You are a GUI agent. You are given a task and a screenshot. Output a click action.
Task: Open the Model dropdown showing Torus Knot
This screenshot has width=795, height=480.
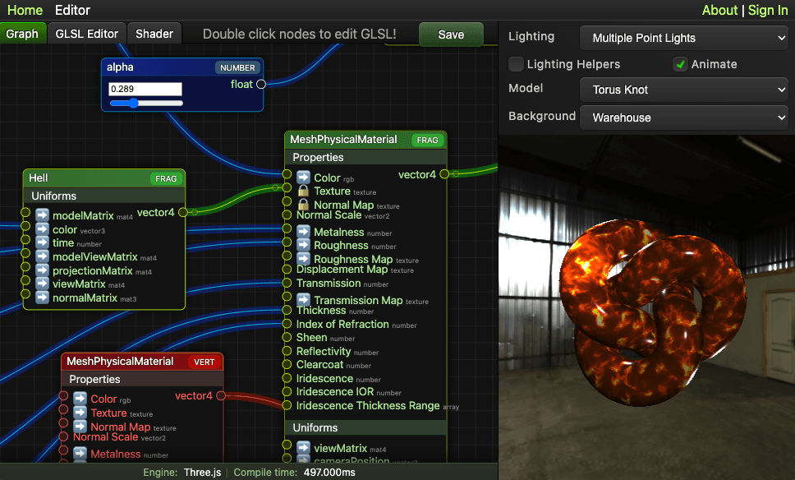point(683,90)
